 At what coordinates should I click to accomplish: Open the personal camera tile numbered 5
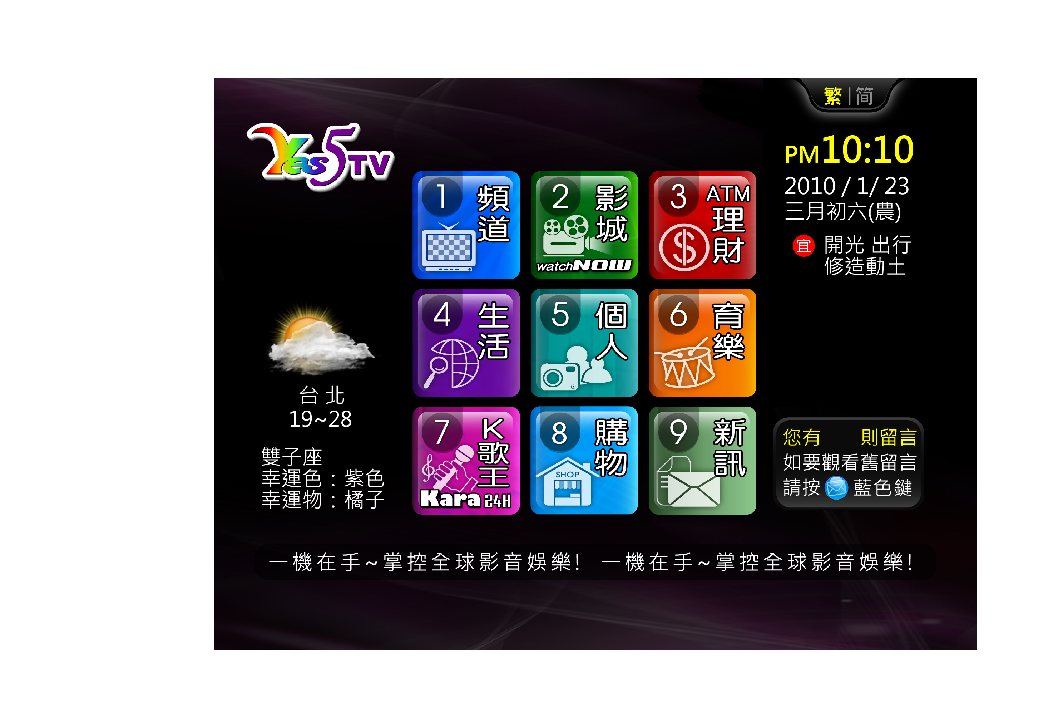point(584,343)
